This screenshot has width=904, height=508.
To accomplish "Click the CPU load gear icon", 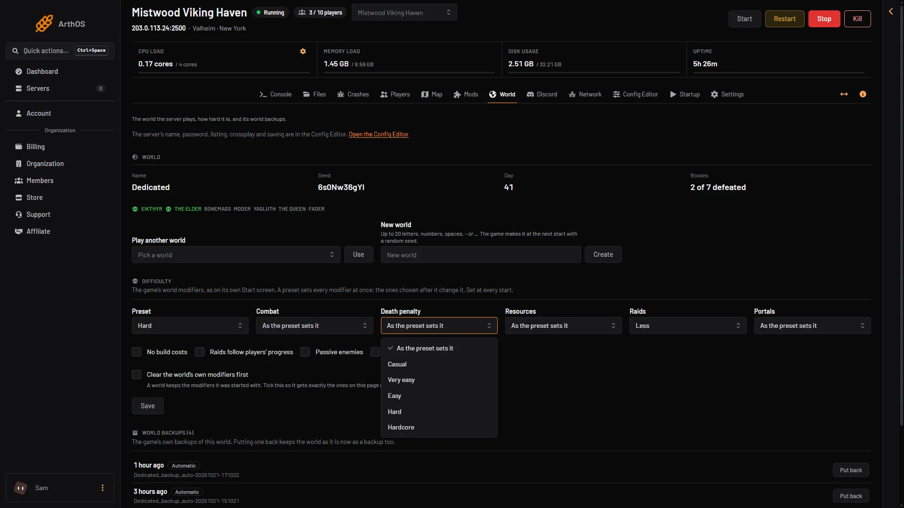I will click(x=303, y=51).
